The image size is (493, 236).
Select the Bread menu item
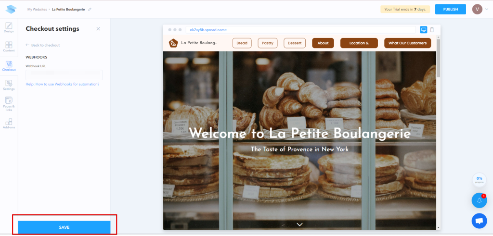pos(242,43)
